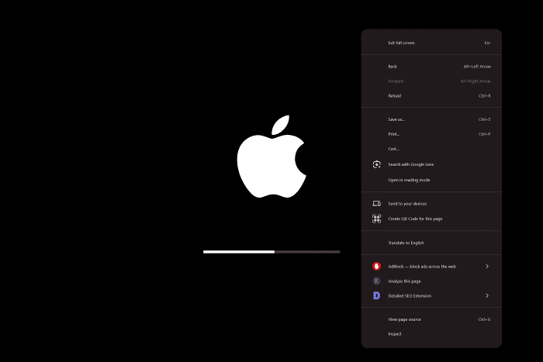Select View page source
543x362 pixels.
coord(404,319)
